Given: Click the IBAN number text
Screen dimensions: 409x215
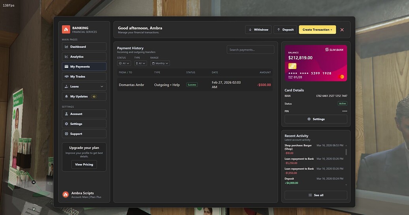Looking at the screenshot, I should pyautogui.click(x=332, y=96).
